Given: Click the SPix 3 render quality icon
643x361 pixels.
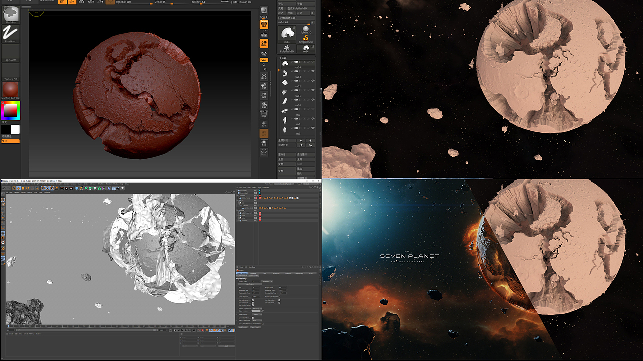Looking at the screenshot, I should (x=264, y=11).
